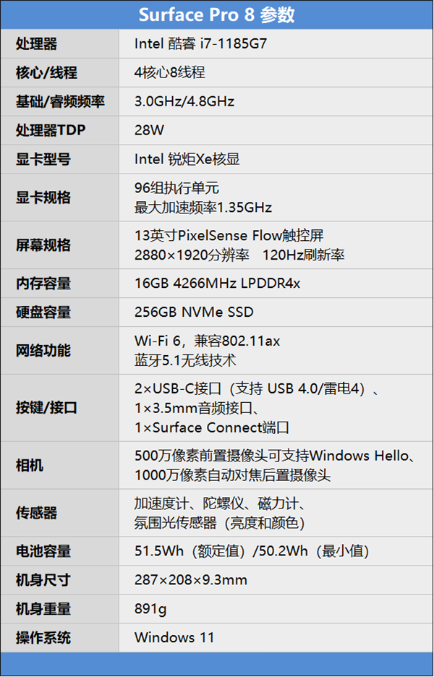Select the 核心/线程 label cell

coord(46,73)
